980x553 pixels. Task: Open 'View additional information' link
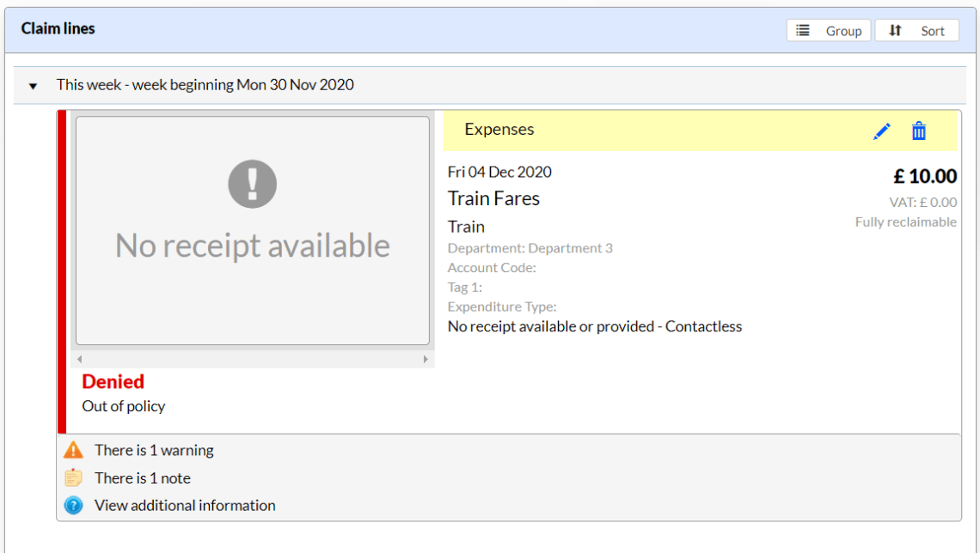click(x=185, y=506)
